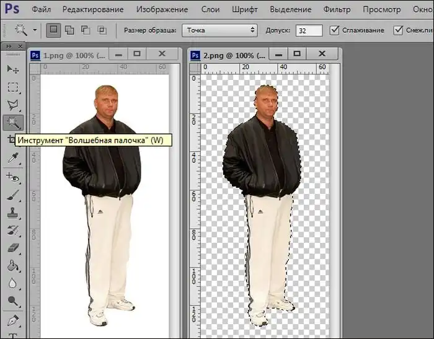Select the Red Eye tool
This screenshot has width=434, height=339.
[x=12, y=177]
